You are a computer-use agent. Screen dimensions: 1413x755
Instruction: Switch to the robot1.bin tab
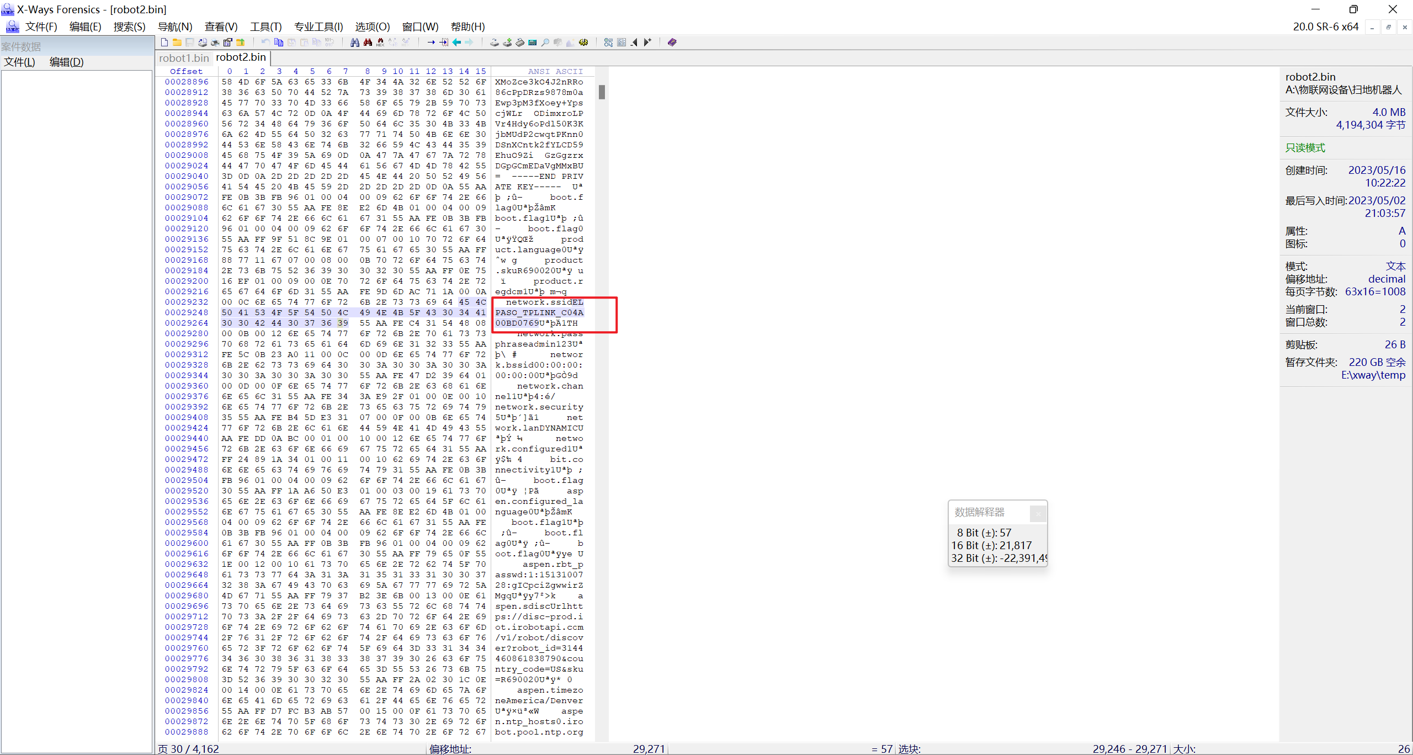click(184, 58)
